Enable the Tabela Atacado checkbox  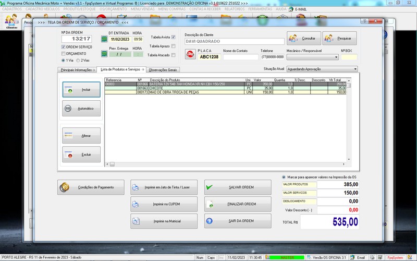coord(174,55)
